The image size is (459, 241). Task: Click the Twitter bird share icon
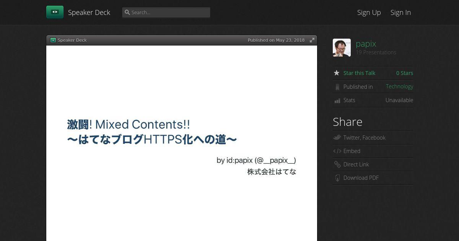tap(337, 138)
